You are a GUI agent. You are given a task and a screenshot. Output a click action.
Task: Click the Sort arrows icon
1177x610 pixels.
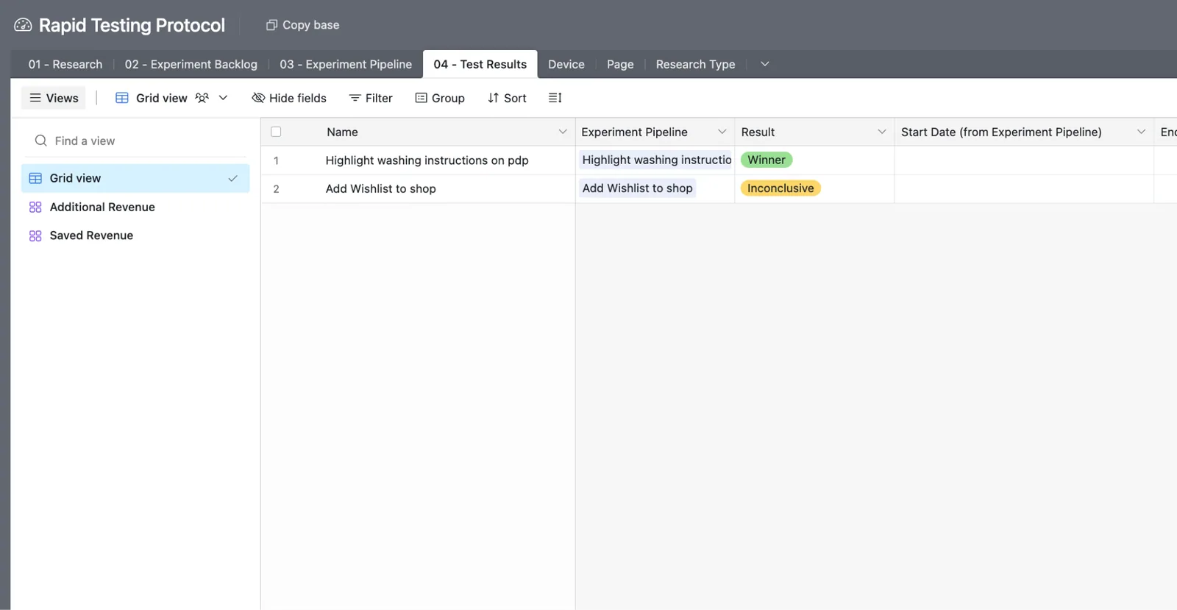pyautogui.click(x=493, y=98)
